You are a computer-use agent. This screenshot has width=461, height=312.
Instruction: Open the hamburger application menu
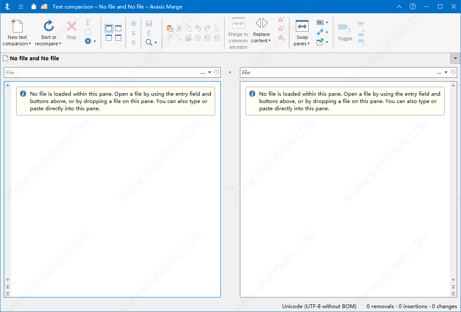[x=21, y=6]
